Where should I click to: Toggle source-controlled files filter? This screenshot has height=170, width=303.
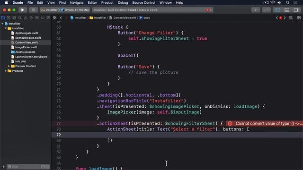point(47,167)
